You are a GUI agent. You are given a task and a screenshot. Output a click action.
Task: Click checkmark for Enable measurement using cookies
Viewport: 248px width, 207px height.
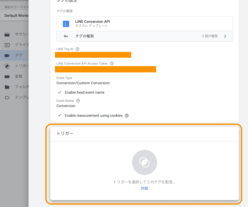[60, 115]
